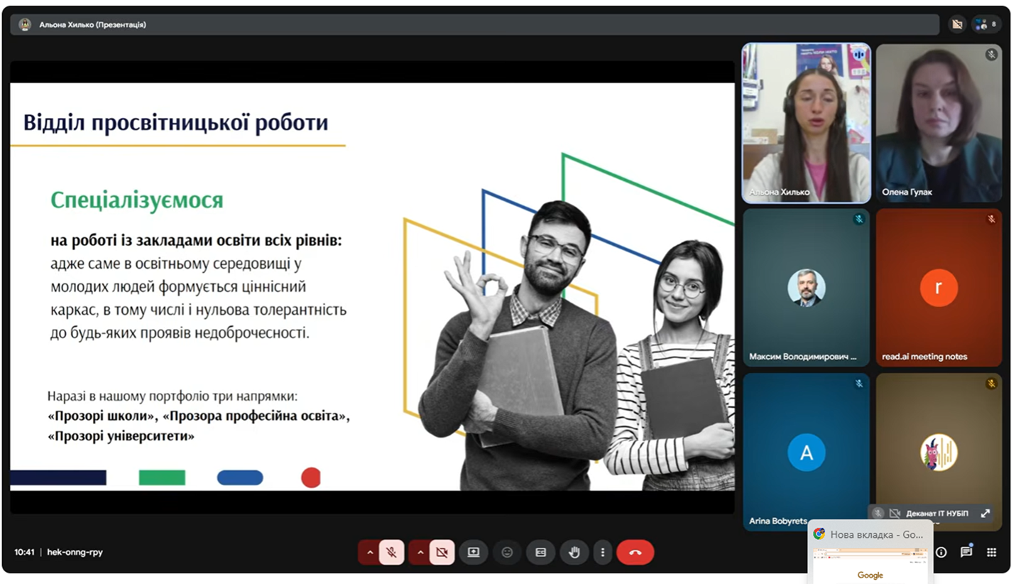The image size is (1016, 584).
Task: Select the read.ai meeting notes tile
Action: (x=939, y=287)
